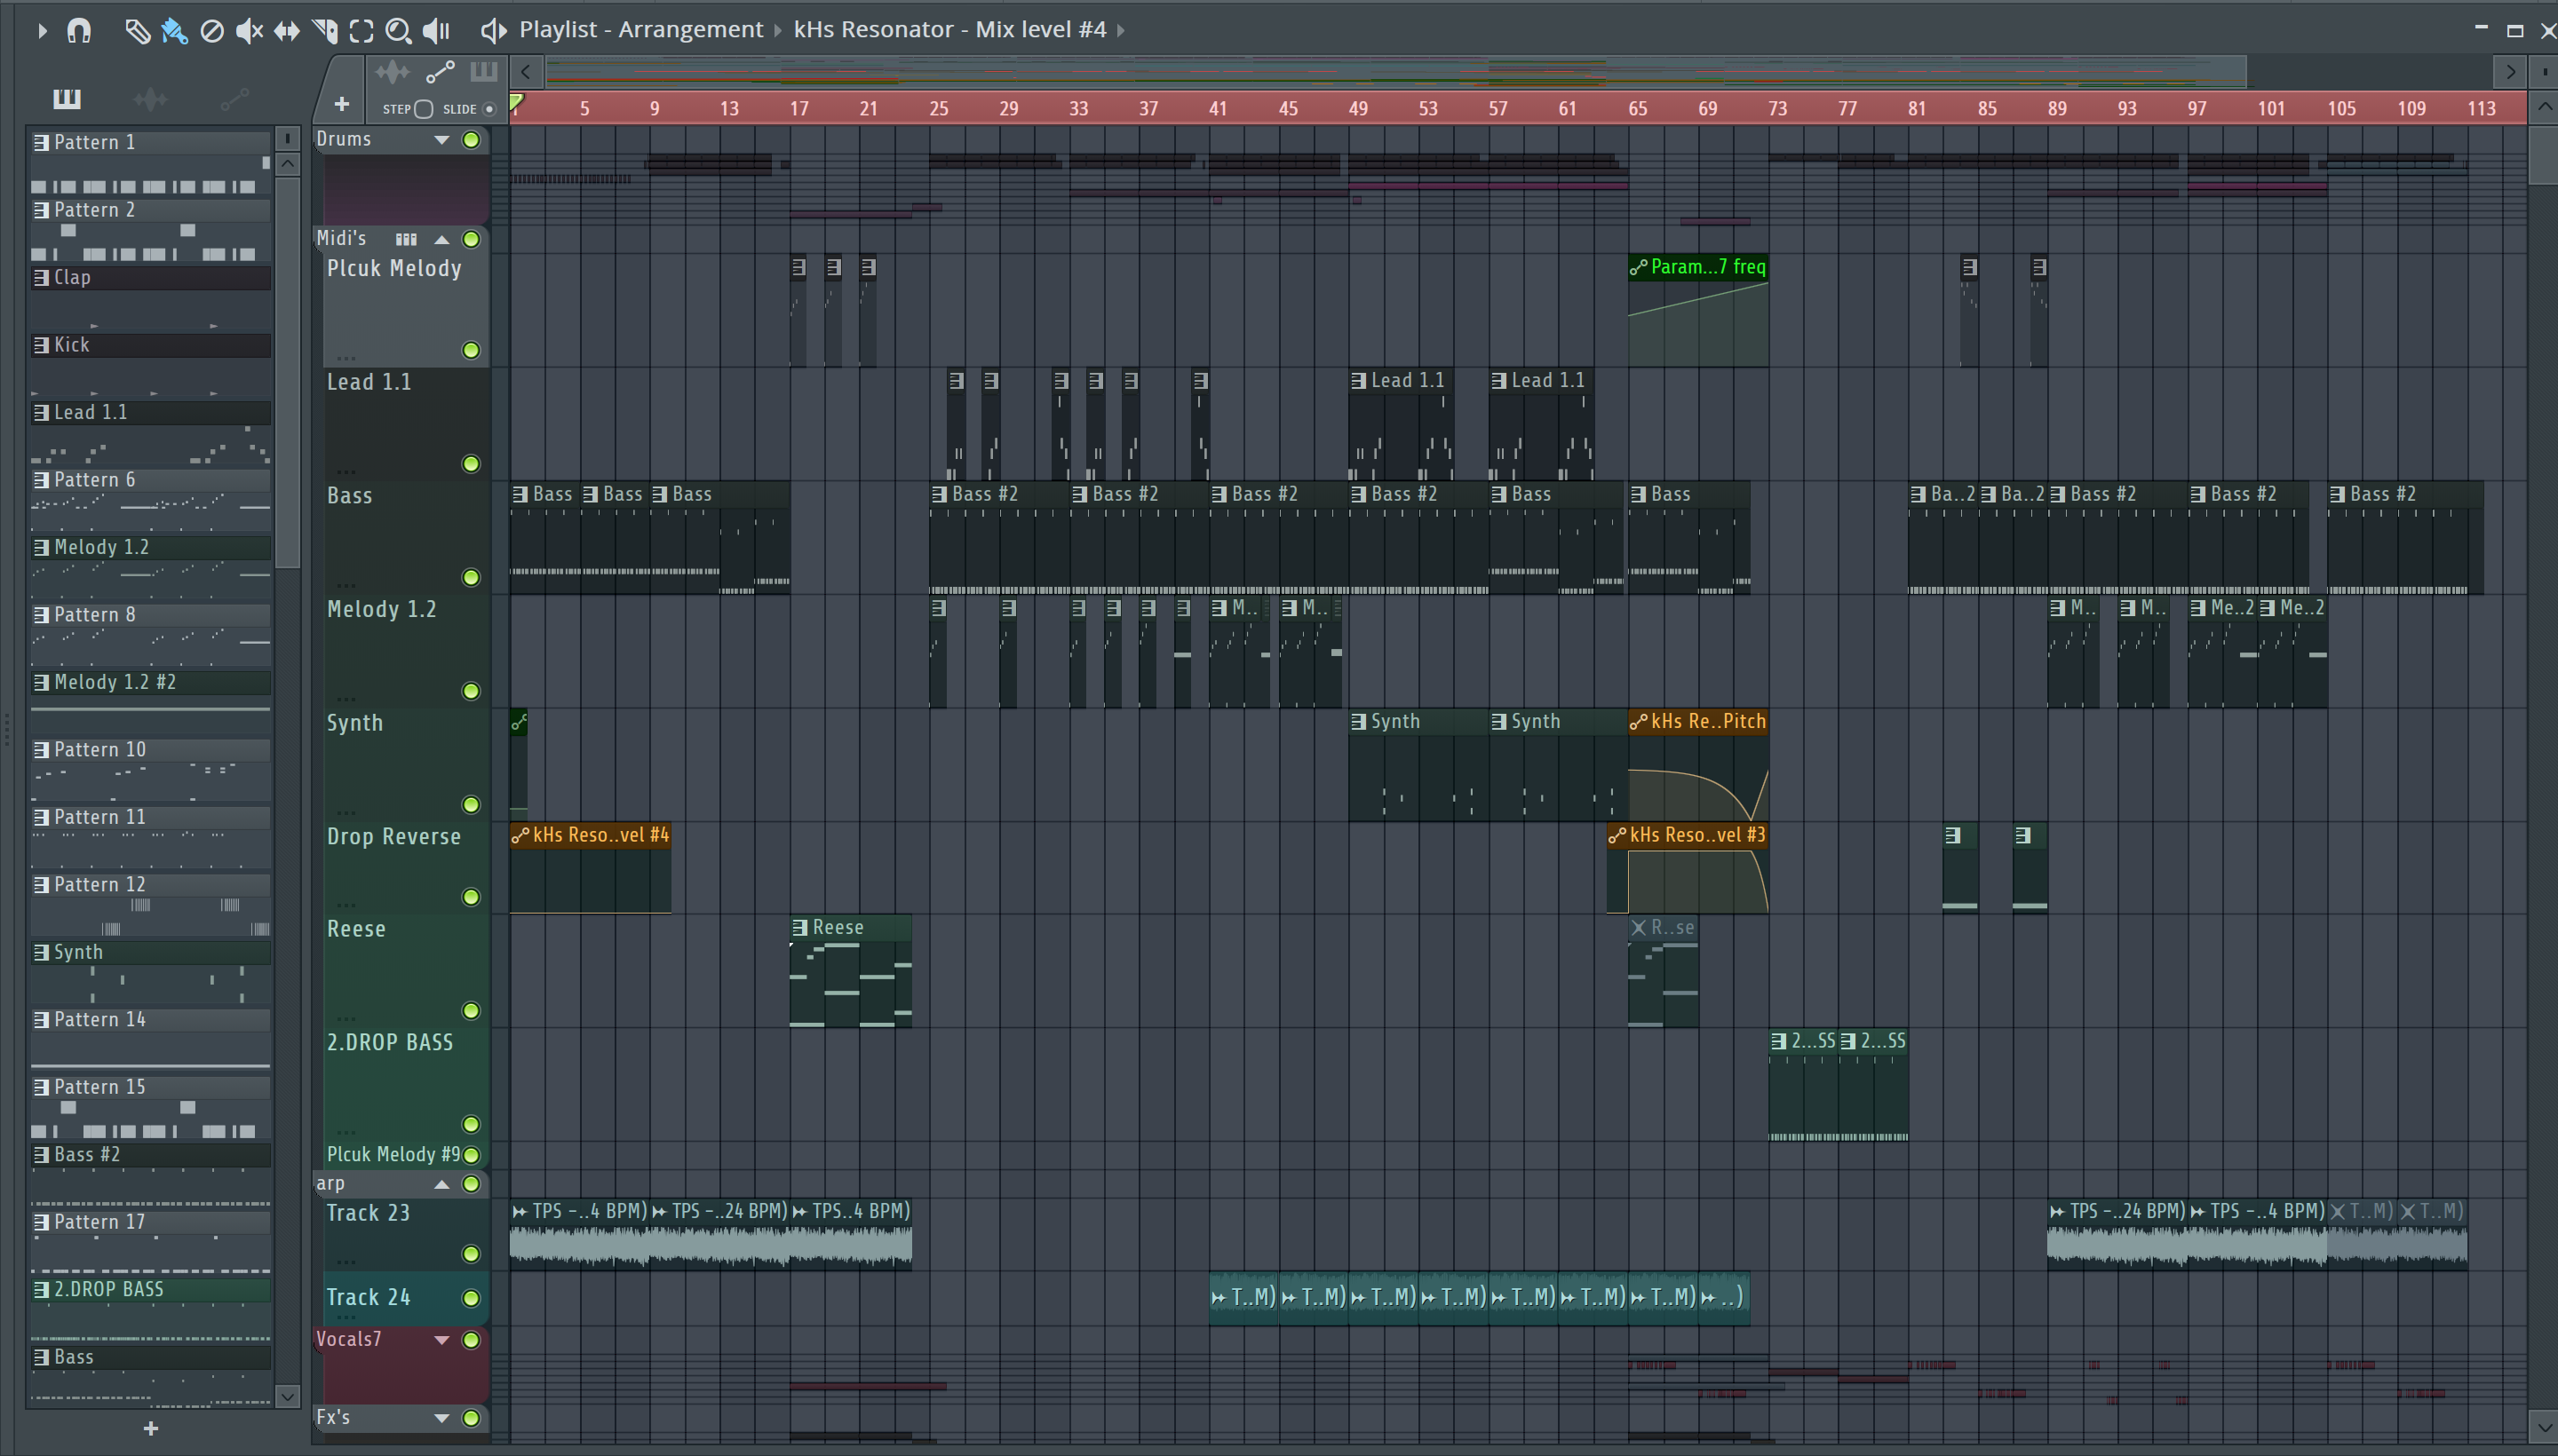Viewport: 2558px width, 1456px height.
Task: Show automation clips in the picker panel
Action: (234, 98)
